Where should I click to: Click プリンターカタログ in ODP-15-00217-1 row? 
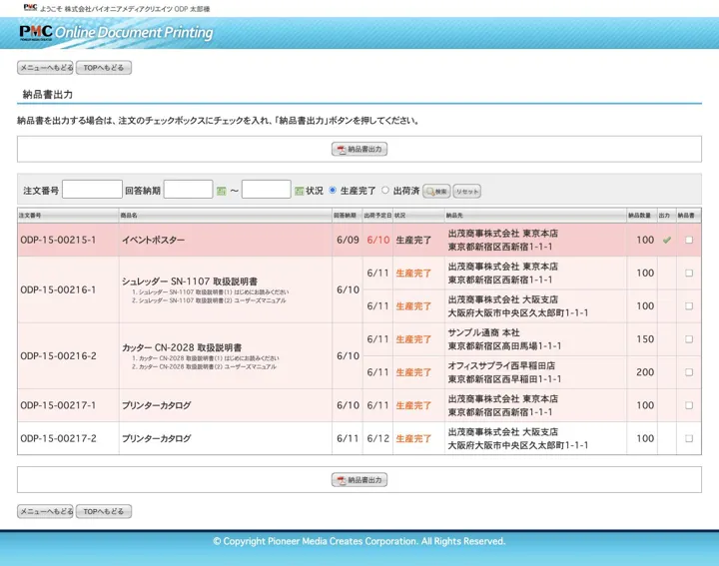pyautogui.click(x=157, y=405)
